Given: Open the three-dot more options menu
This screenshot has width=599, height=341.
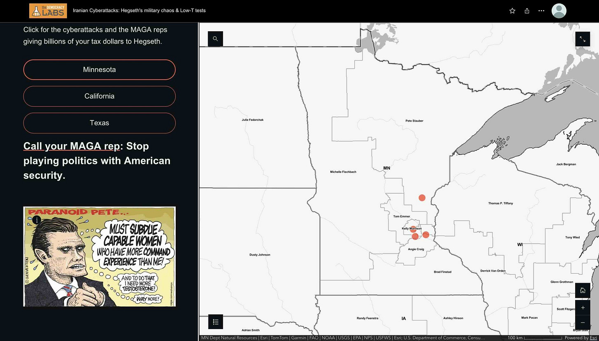Looking at the screenshot, I should click(541, 11).
